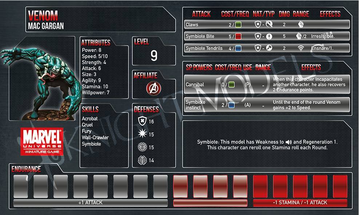The width and height of the screenshot is (359, 215).
Task: Click the 'LEVEL' panel heading
Action: click(x=141, y=42)
